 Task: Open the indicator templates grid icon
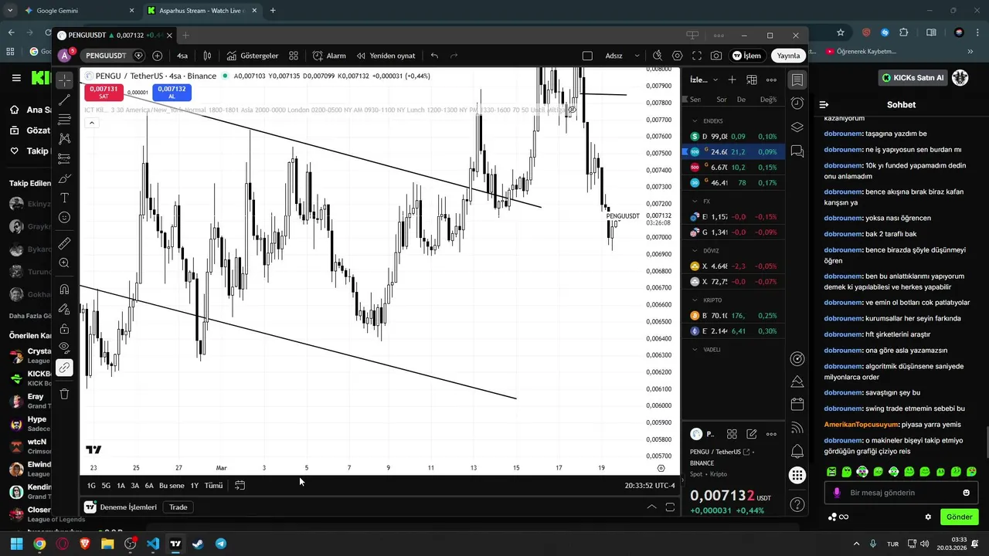(294, 56)
